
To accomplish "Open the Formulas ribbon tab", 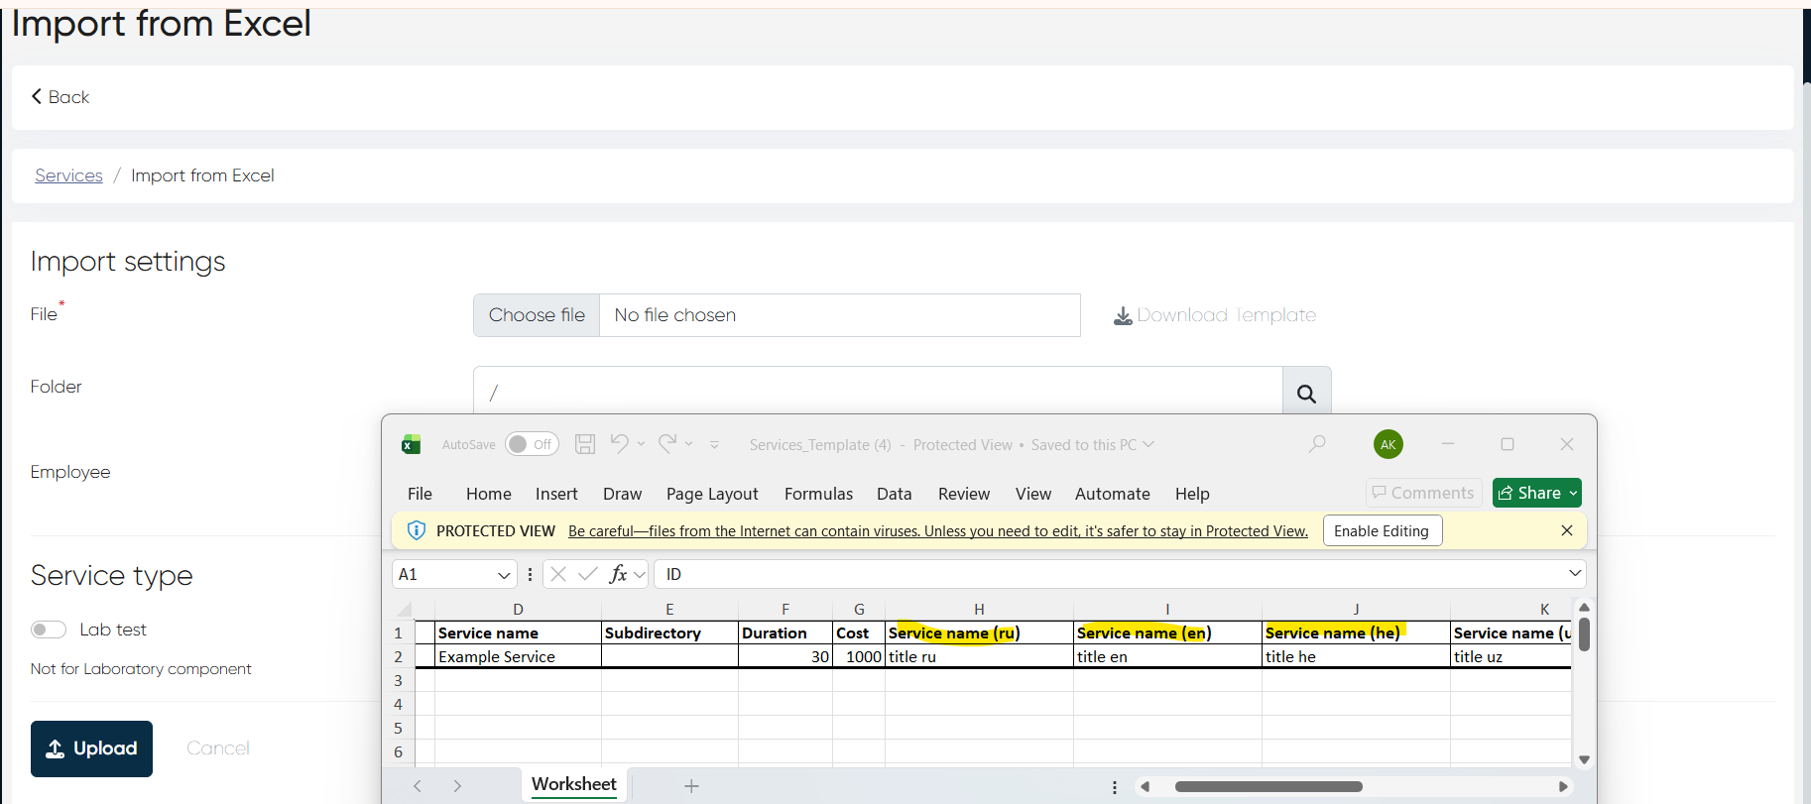I will point(818,494).
